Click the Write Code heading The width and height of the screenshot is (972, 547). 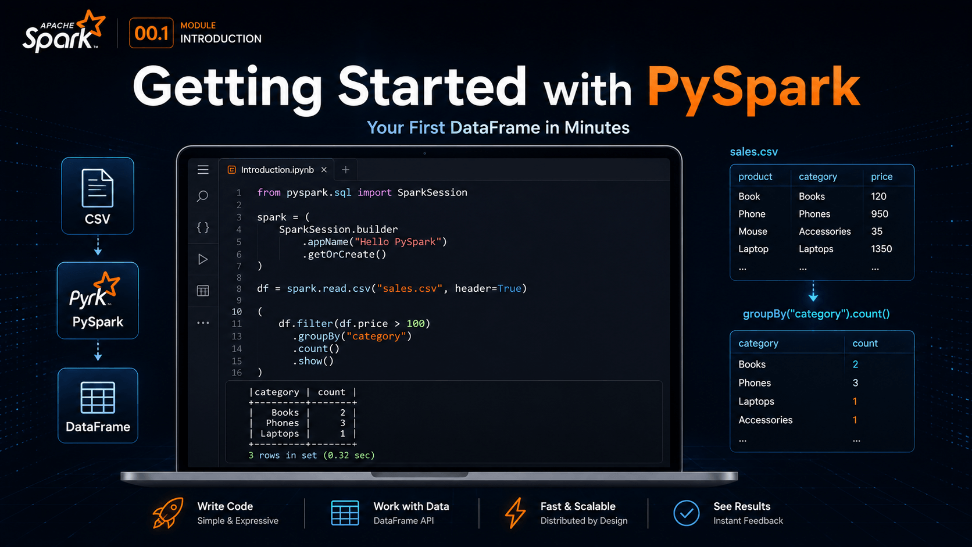click(x=225, y=506)
